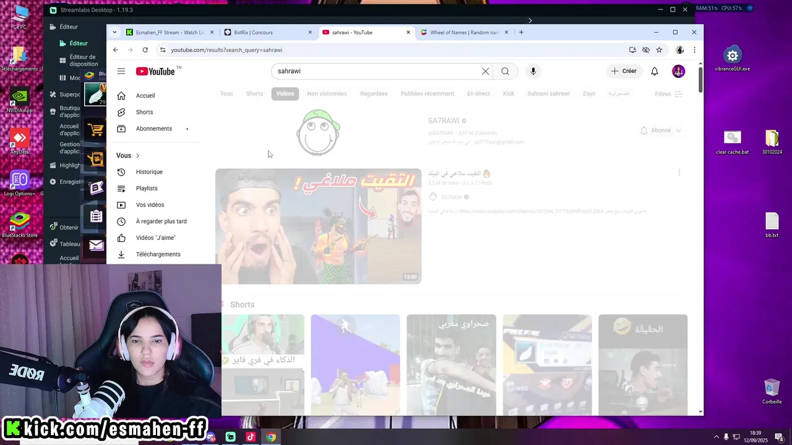The image size is (792, 445).
Task: Select the En direct filter chip
Action: coord(478,94)
